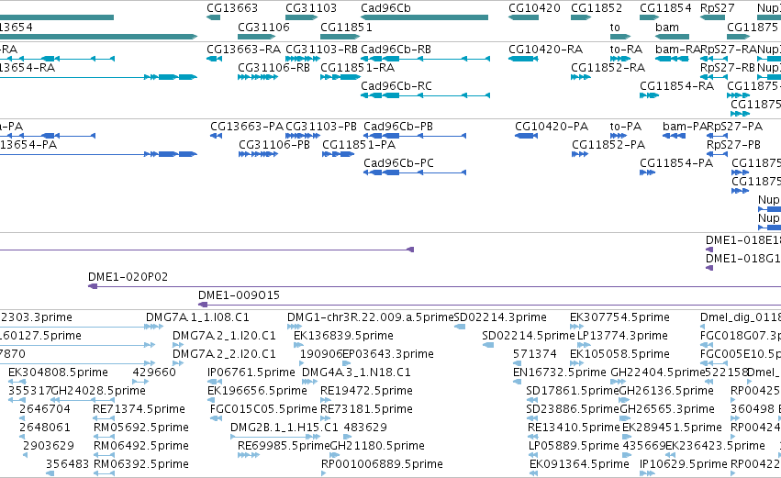Screen dimensions: 781x478
Task: Open the EK304808.5prime EST label
Action: point(58,372)
